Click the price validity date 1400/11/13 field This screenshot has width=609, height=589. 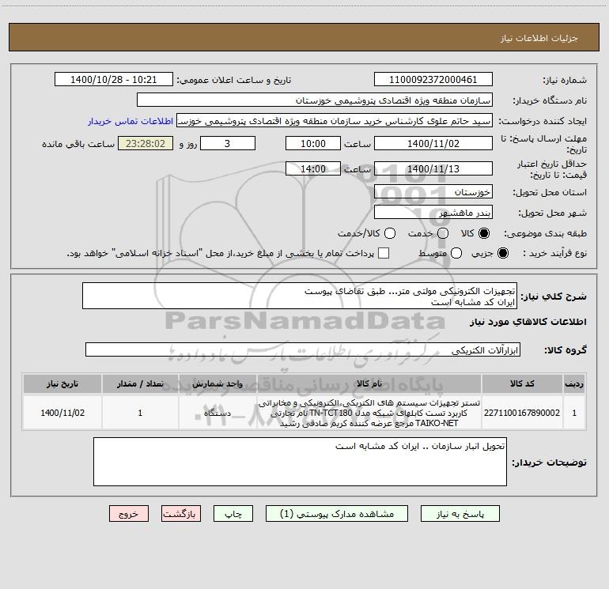click(433, 168)
